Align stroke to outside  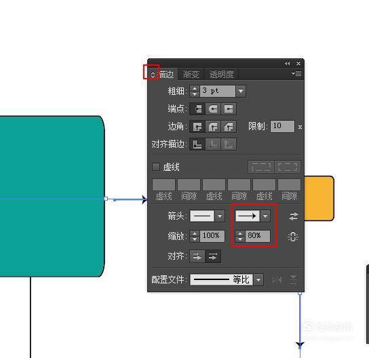(229, 144)
